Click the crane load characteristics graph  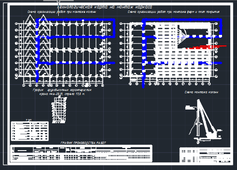[59, 110]
